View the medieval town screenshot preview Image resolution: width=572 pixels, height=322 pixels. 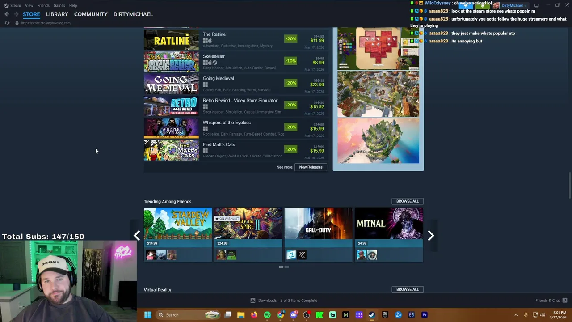[x=378, y=94]
